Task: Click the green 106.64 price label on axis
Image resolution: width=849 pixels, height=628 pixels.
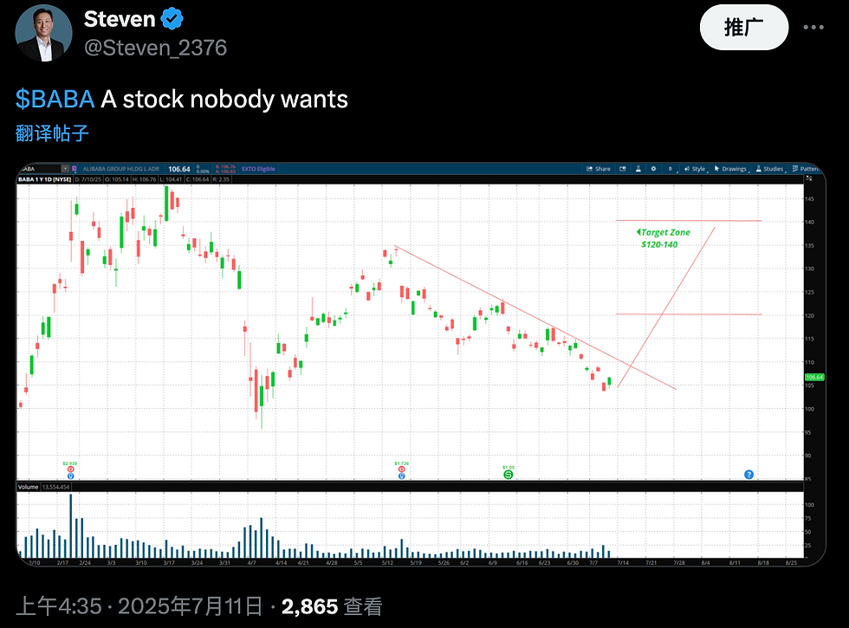Action: [x=814, y=377]
